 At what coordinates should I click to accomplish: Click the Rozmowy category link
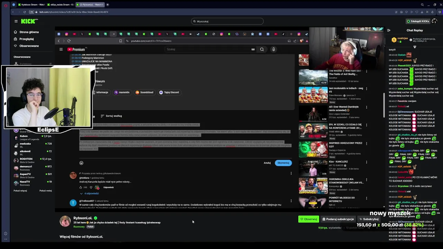tap(79, 227)
